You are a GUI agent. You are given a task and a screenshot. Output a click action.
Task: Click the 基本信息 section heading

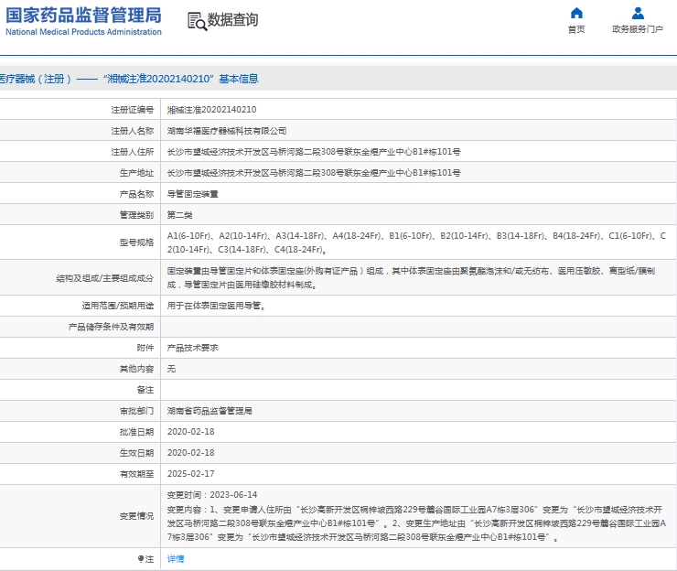pyautogui.click(x=239, y=79)
